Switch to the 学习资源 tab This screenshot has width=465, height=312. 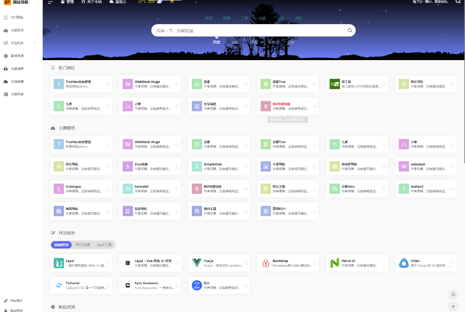83,245
